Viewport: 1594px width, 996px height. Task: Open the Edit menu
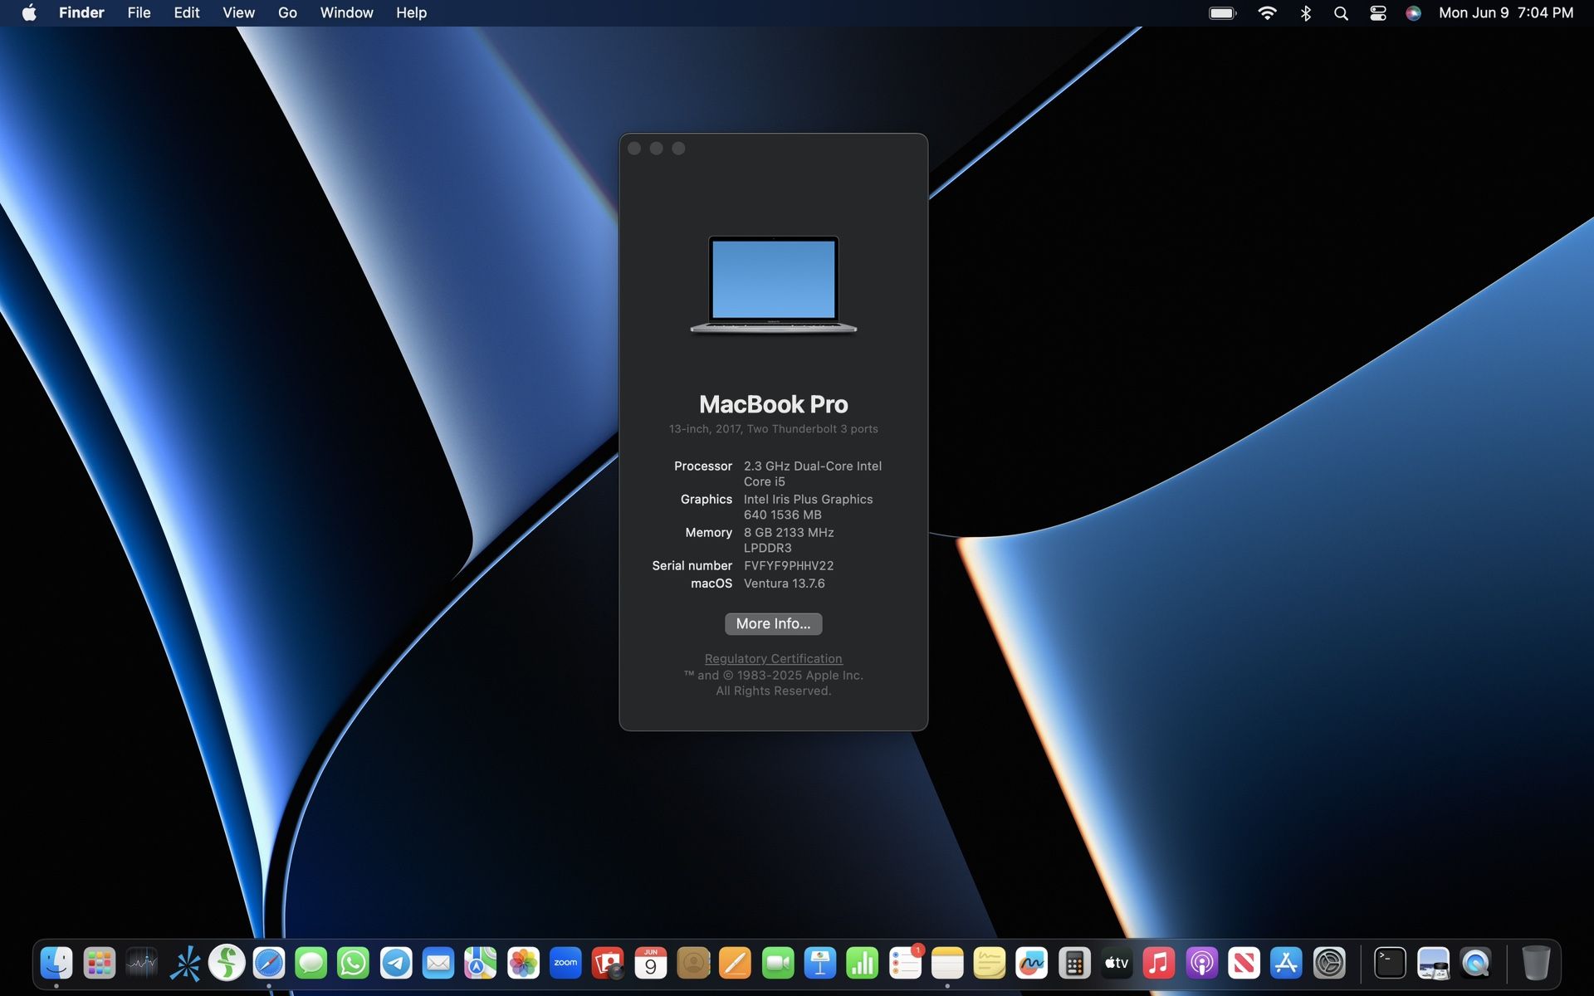pyautogui.click(x=187, y=12)
